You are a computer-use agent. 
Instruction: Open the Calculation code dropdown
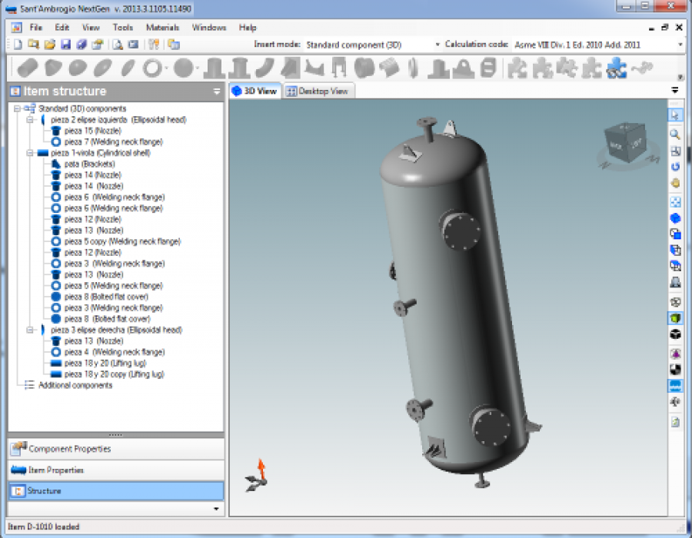(x=680, y=44)
